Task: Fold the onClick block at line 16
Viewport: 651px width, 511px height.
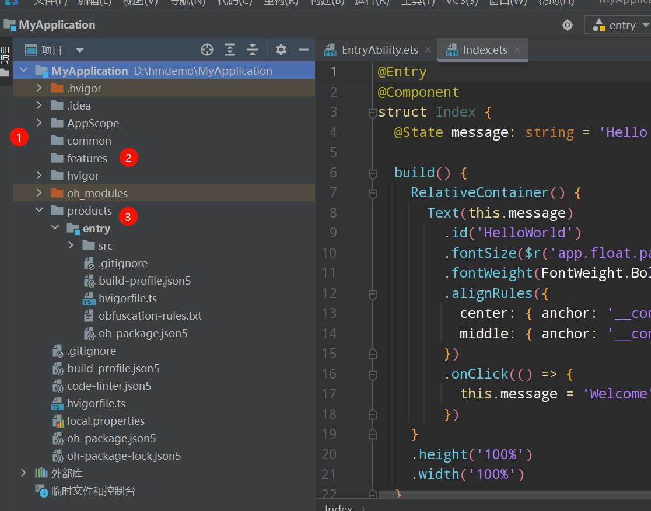Action: tap(372, 375)
